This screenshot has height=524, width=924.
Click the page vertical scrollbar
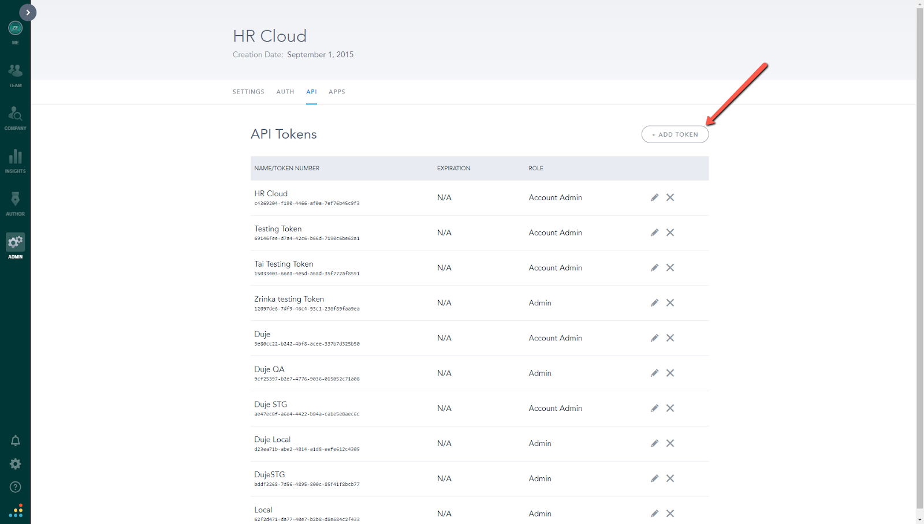[x=920, y=258]
